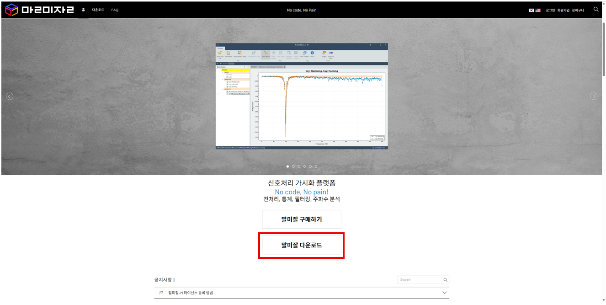The width and height of the screenshot is (606, 305).
Task: Click the 말미잘 구매하기 purchase button
Action: click(302, 219)
